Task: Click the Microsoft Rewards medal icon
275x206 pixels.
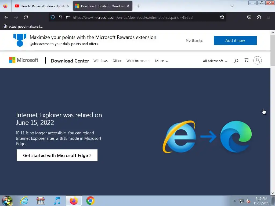Action: click(20, 40)
